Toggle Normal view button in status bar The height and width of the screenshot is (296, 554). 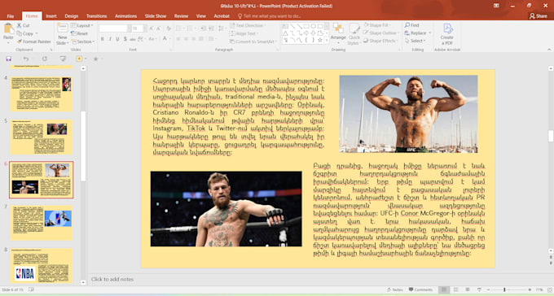point(444,289)
